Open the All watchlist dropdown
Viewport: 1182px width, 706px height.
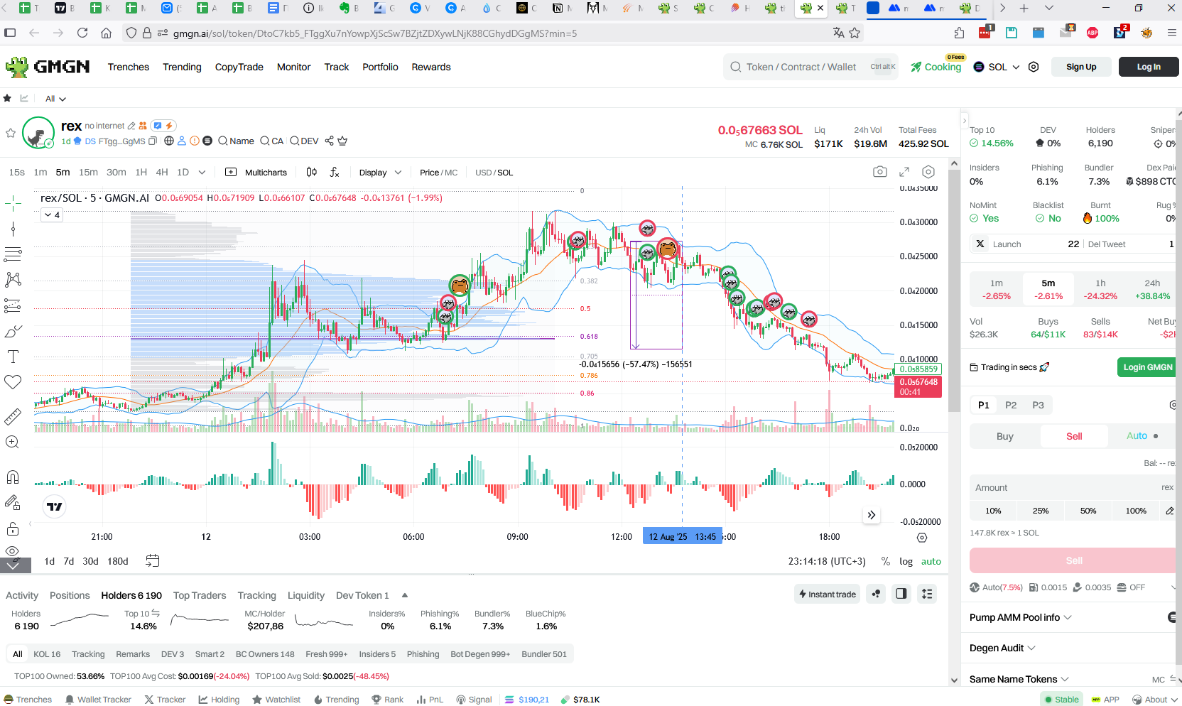(x=55, y=99)
